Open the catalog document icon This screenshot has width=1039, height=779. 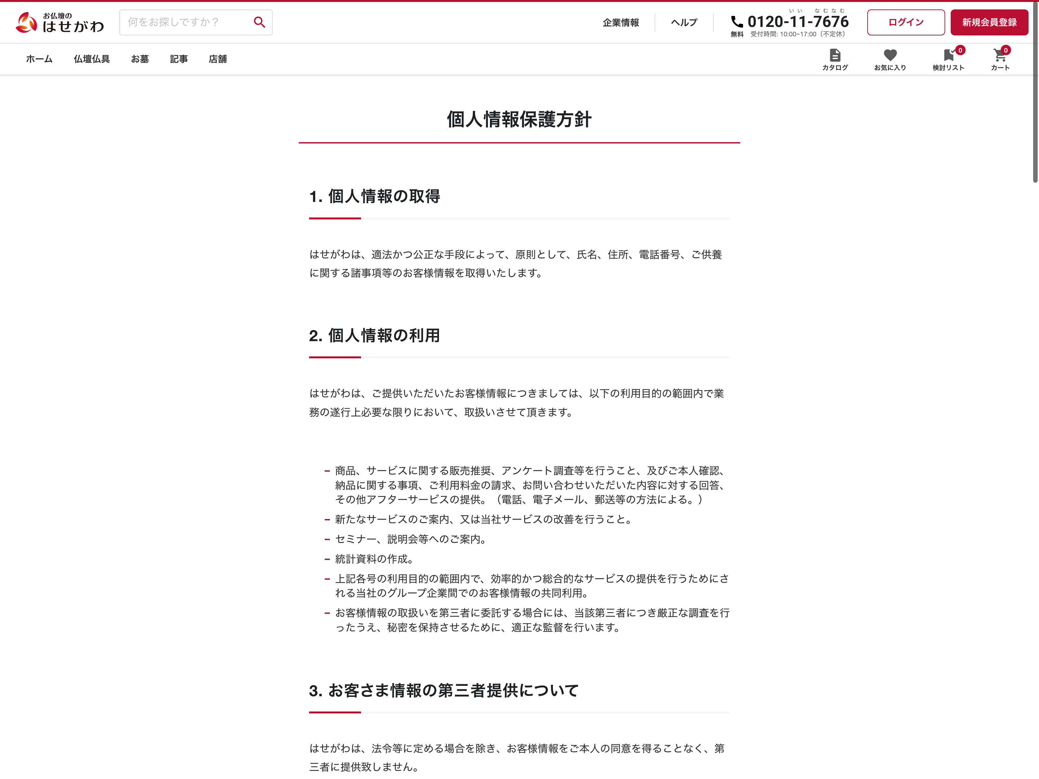[x=835, y=56]
